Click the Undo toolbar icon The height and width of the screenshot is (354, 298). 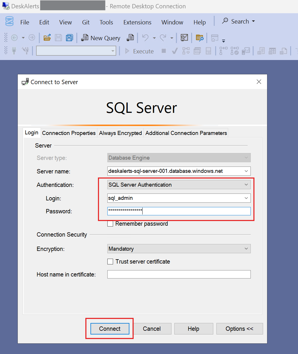coord(145,38)
